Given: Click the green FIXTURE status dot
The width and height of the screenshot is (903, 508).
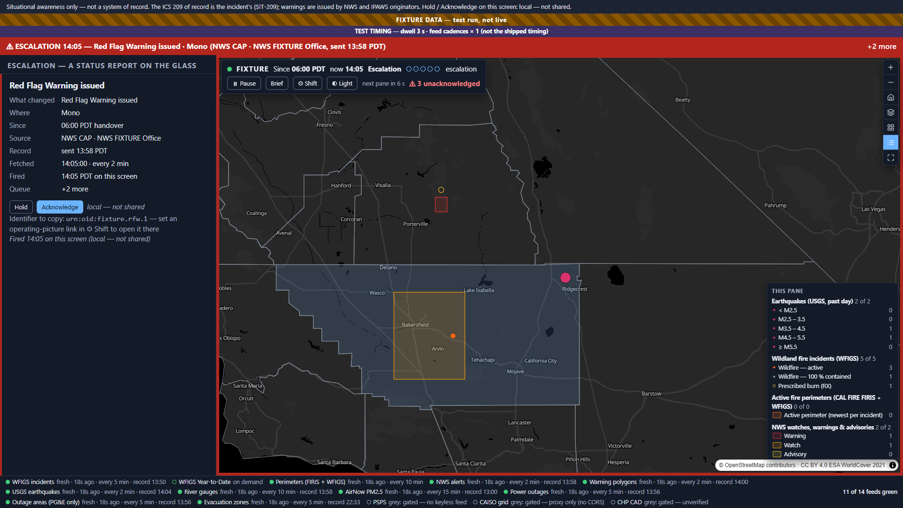Looking at the screenshot, I should 230,69.
